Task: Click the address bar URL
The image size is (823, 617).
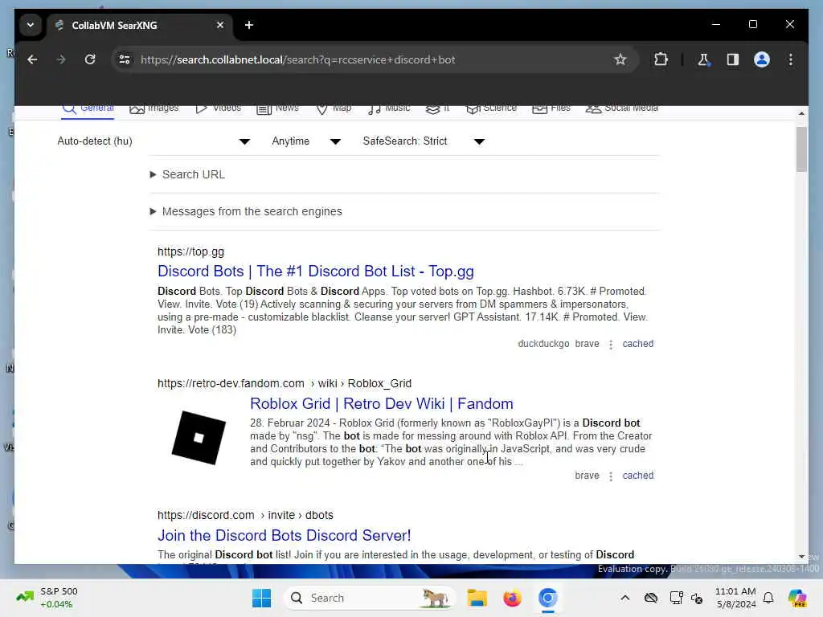Action: (x=297, y=59)
